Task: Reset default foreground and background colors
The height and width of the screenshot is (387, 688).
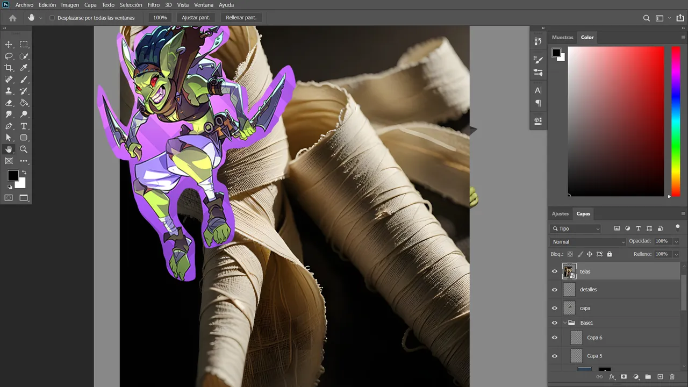Action: coord(10,187)
